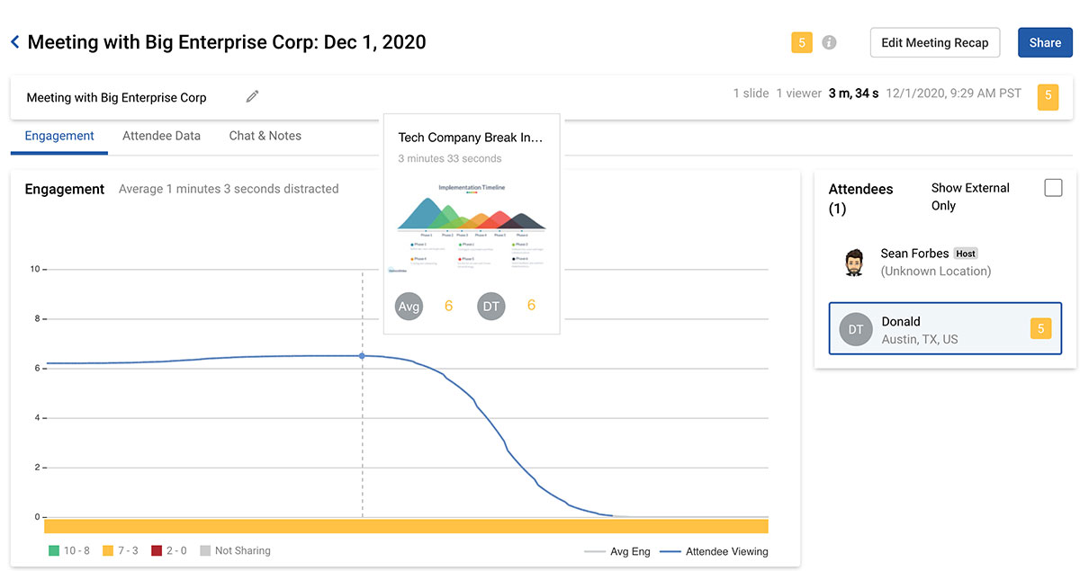1080x571 pixels.
Task: Enable the Show External Only checkbox
Action: (x=1053, y=187)
